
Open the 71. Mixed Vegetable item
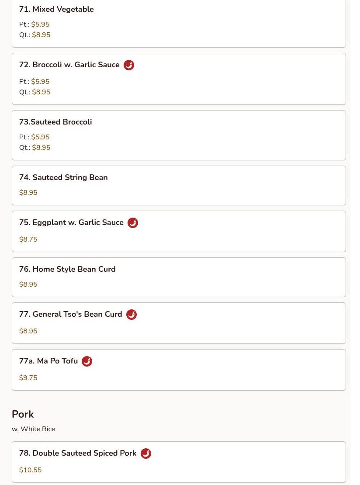click(56, 9)
